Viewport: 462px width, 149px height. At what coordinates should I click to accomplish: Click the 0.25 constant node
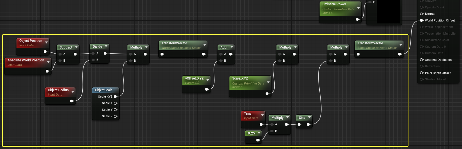click(254, 137)
